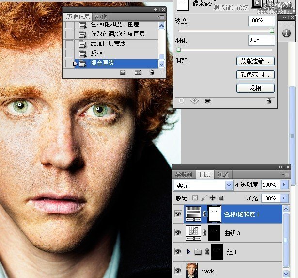Click Hue/Saturation adjustment layer thumbnail
The image size is (298, 278).
point(193,214)
